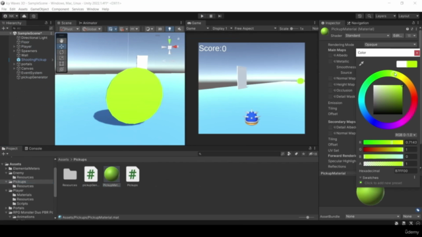422x237 pixels.
Task: Select the Transform tool in Scene view
Action: (61, 69)
